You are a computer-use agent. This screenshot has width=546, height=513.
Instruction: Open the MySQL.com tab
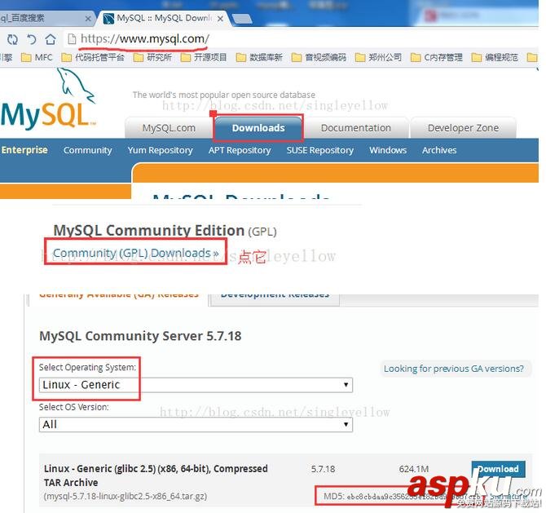169,128
